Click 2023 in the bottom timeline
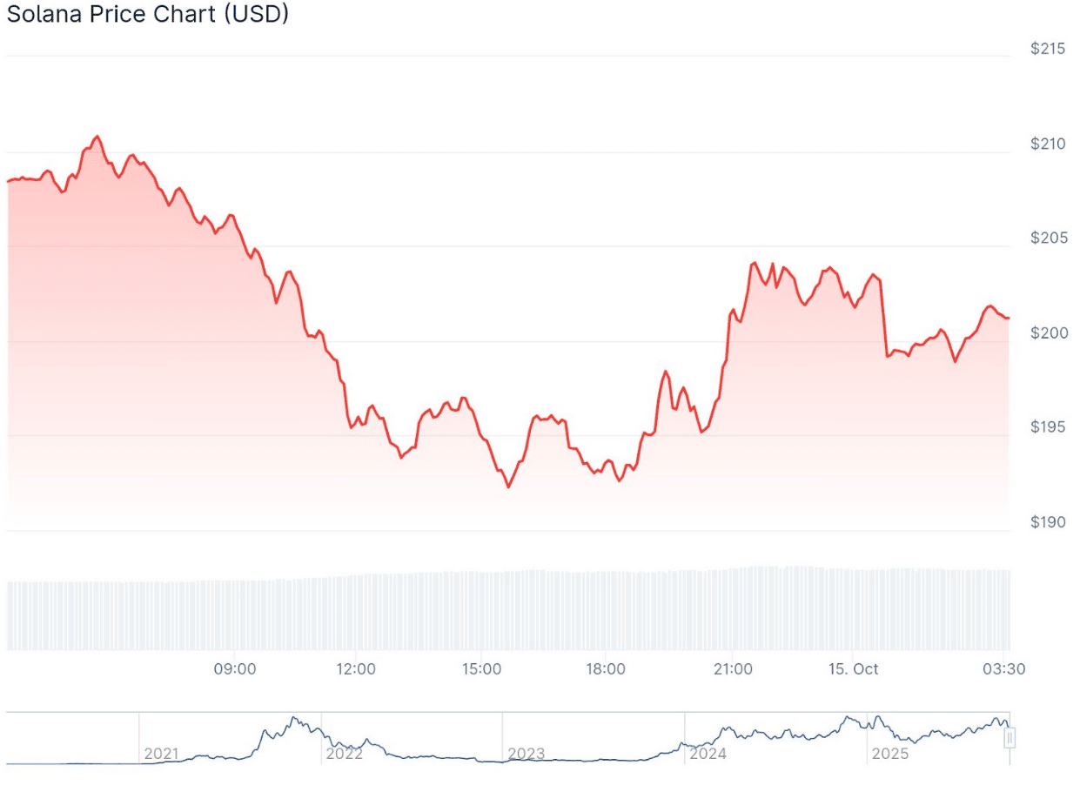 [x=526, y=754]
